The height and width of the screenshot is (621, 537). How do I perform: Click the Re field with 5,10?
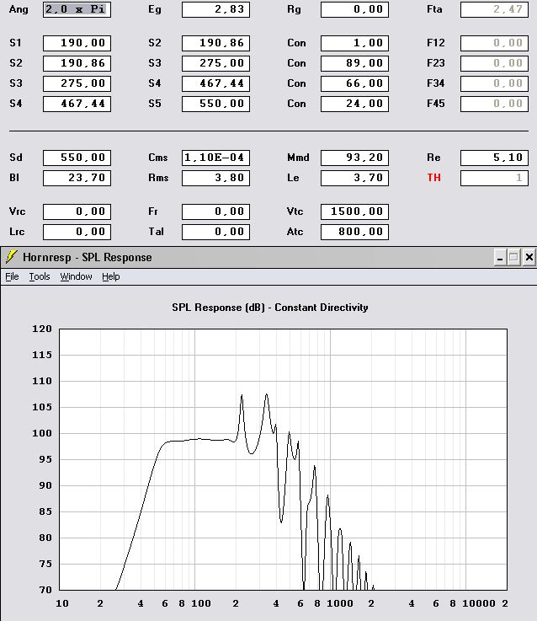(x=494, y=158)
